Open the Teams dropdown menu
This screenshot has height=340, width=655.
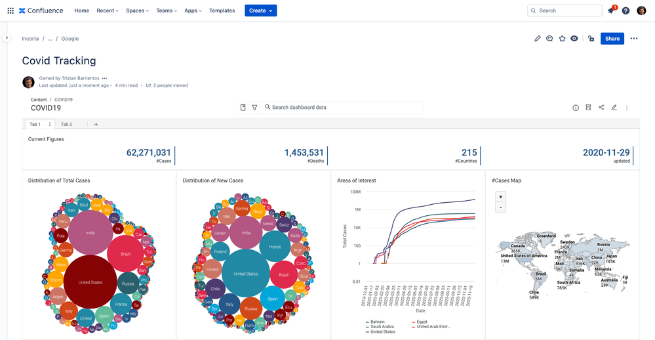(167, 11)
